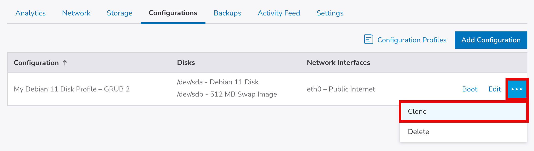Toggle the three-dot action menu
Viewport: 534px width, 151px height.
(x=517, y=89)
